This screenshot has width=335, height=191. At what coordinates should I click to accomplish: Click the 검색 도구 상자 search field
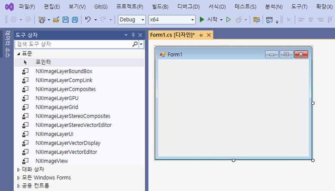pyautogui.click(x=74, y=44)
